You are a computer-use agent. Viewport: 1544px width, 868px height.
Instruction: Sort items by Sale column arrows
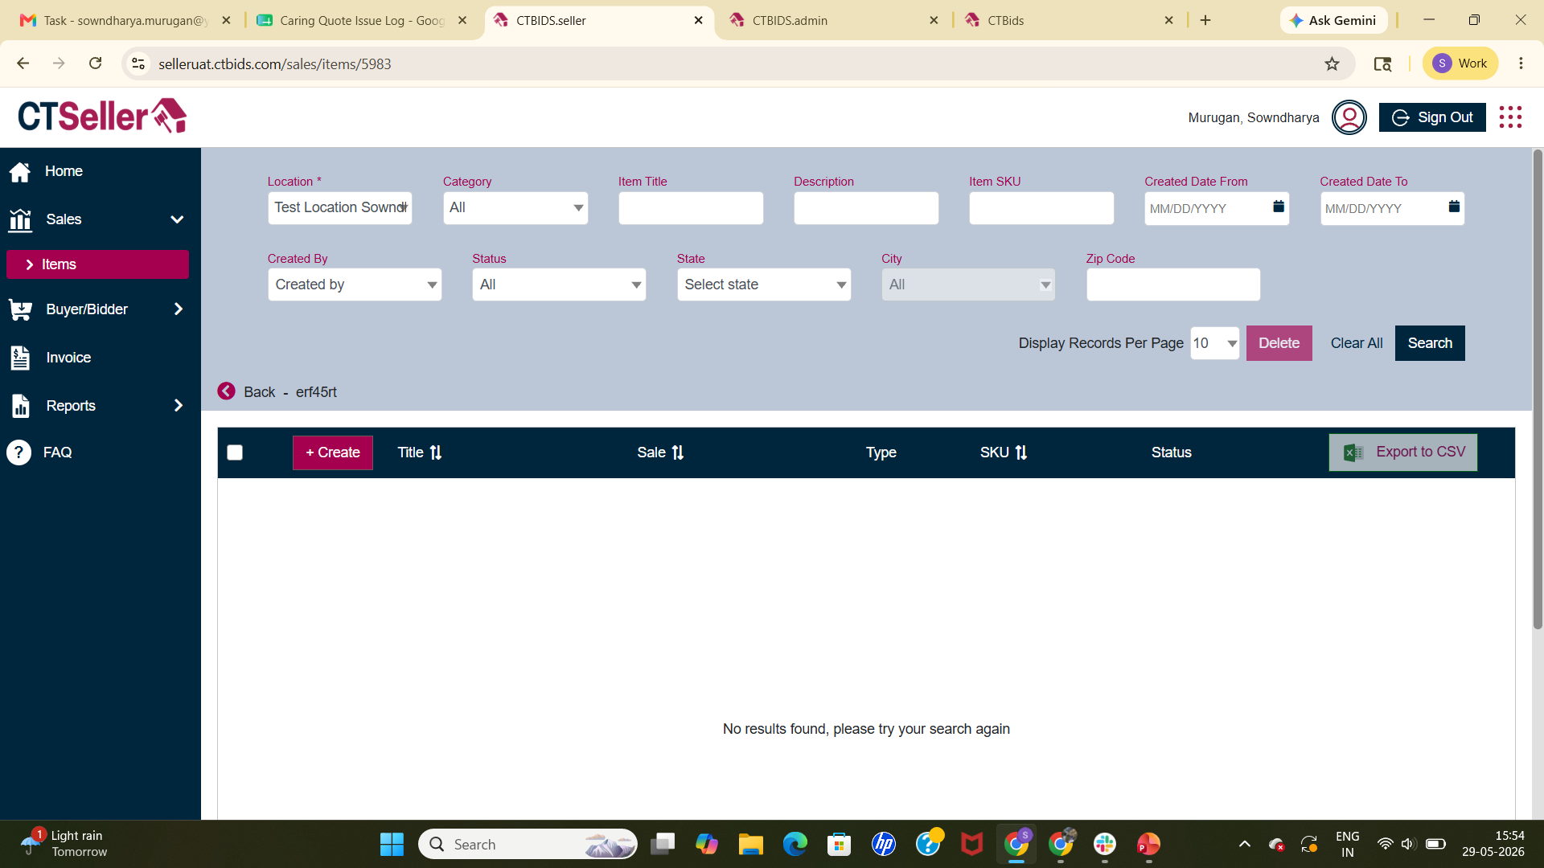pos(678,452)
